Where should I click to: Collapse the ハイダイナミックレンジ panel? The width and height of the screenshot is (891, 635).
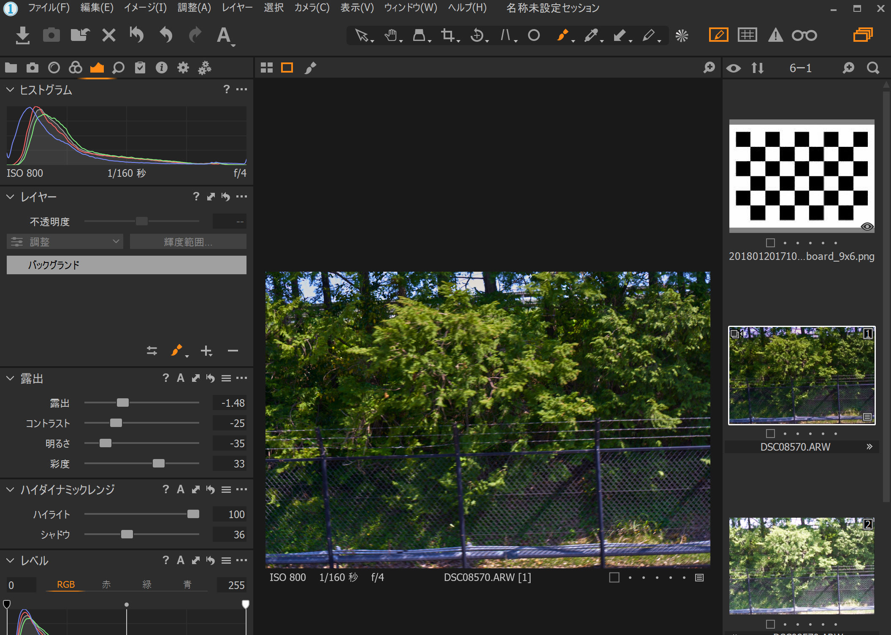(x=11, y=489)
